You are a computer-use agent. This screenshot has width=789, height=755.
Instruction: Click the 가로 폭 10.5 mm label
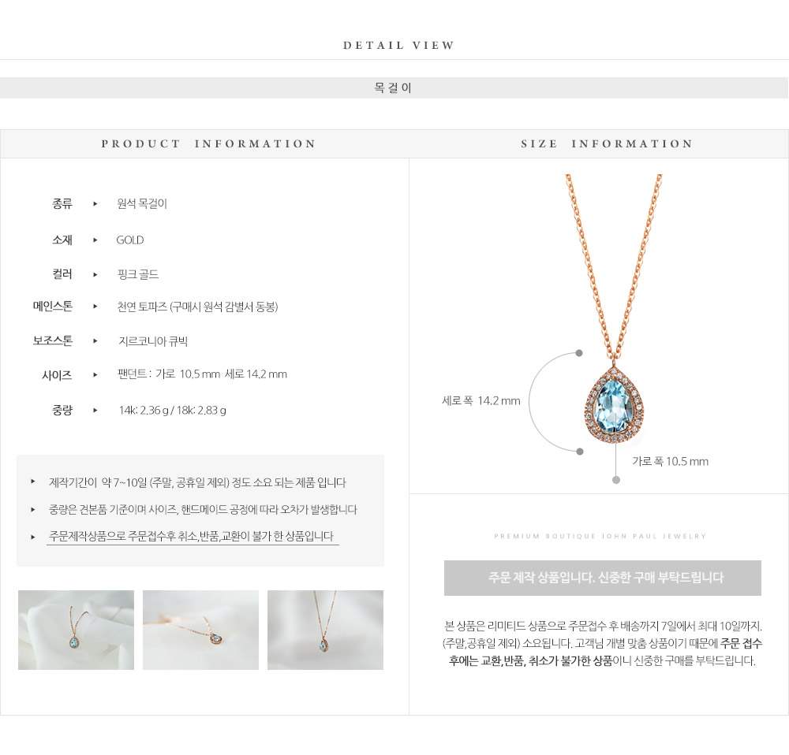coord(670,462)
